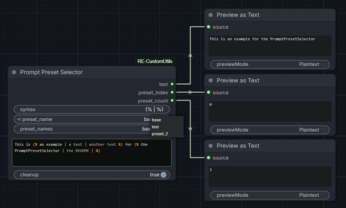
Task: Open the syntax combo widget
Action: click(x=92, y=109)
